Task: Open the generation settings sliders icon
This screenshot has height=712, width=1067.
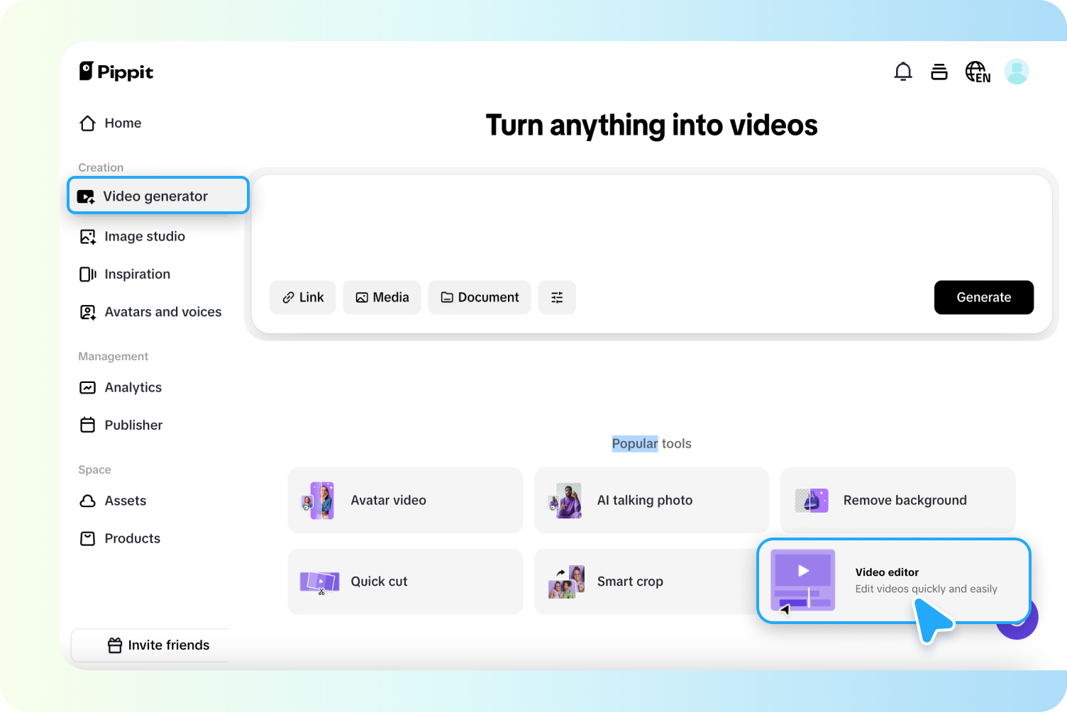Action: click(x=557, y=297)
